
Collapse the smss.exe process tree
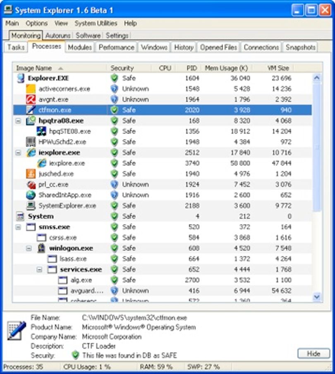pyautogui.click(x=18, y=227)
